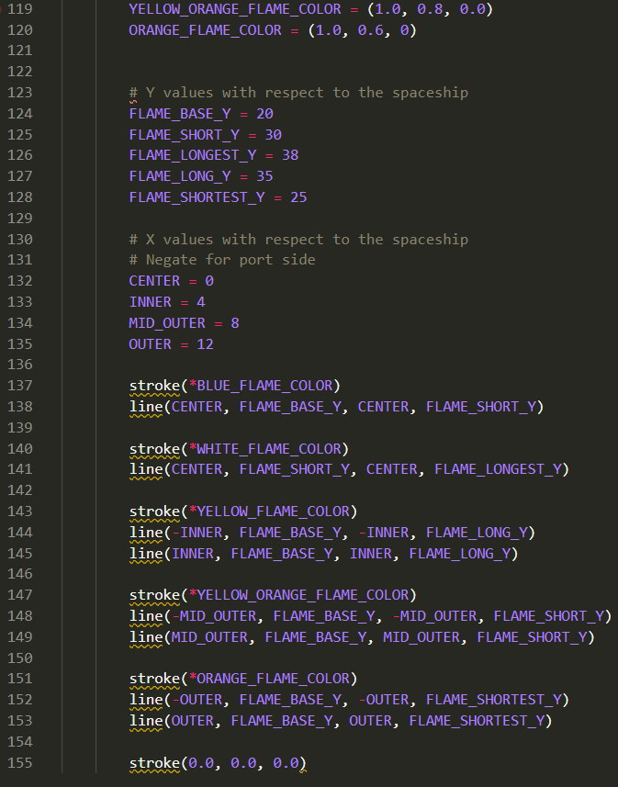Click the 'FLAME_SHORT_Y = 30' assignment line
618x787 pixels.
[x=206, y=135]
